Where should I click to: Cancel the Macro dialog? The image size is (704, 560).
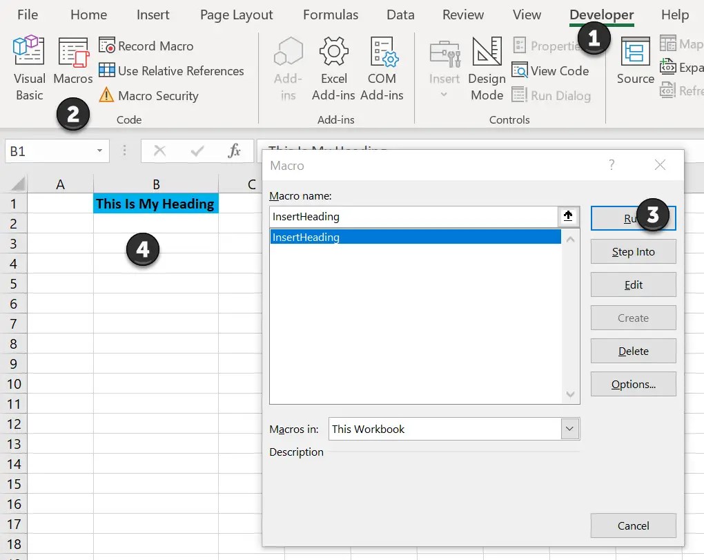[x=633, y=525]
